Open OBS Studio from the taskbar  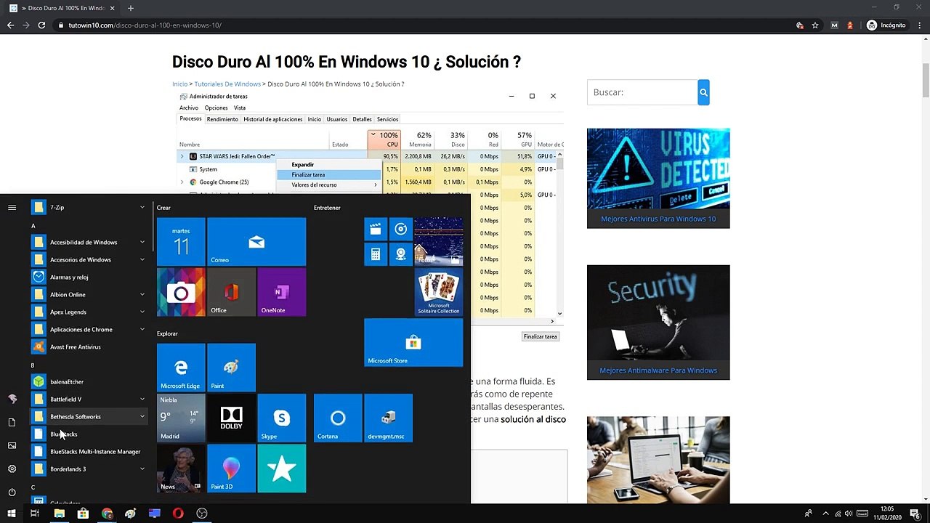tap(202, 514)
